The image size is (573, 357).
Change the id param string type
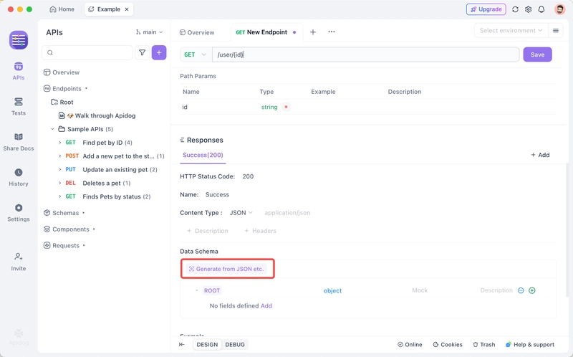pos(269,108)
